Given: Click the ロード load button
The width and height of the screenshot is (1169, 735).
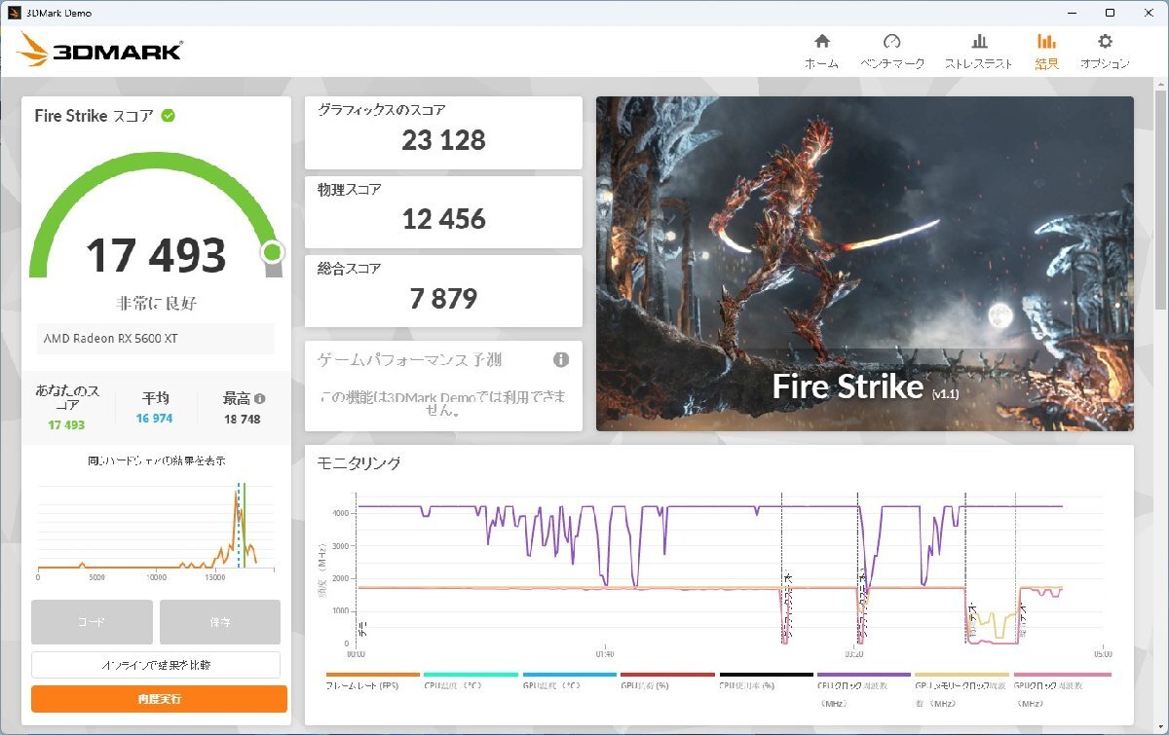Looking at the screenshot, I should (x=92, y=622).
